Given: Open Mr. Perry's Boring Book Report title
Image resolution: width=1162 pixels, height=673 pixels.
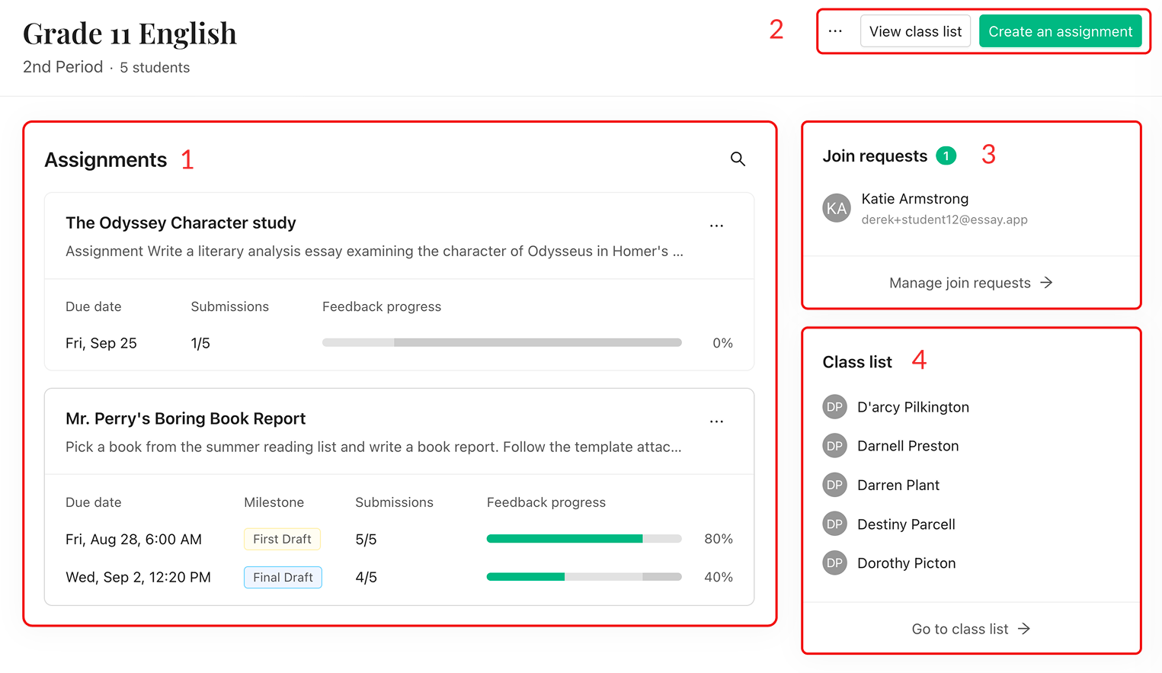Looking at the screenshot, I should coord(185,418).
